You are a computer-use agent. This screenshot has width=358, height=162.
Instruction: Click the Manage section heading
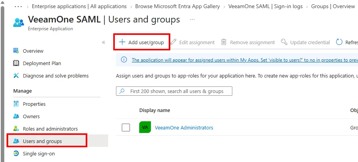click(22, 91)
